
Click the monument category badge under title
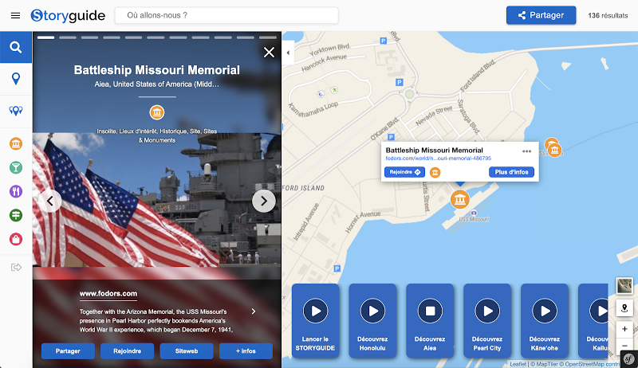(x=157, y=112)
